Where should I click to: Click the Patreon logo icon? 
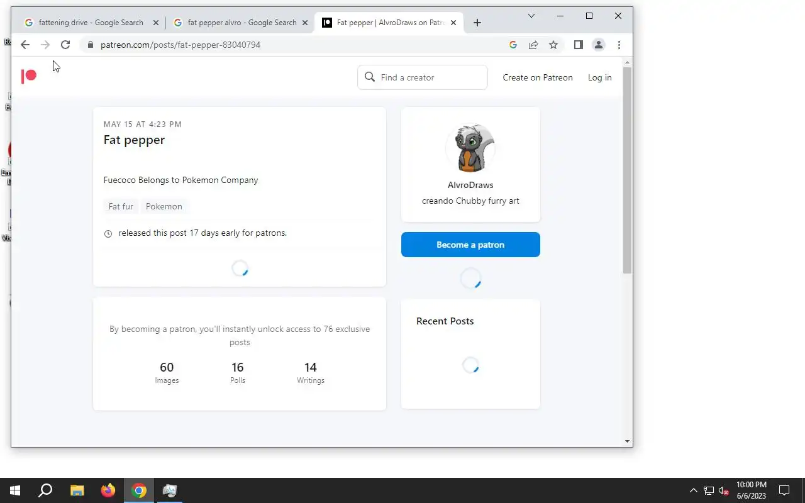click(x=29, y=76)
